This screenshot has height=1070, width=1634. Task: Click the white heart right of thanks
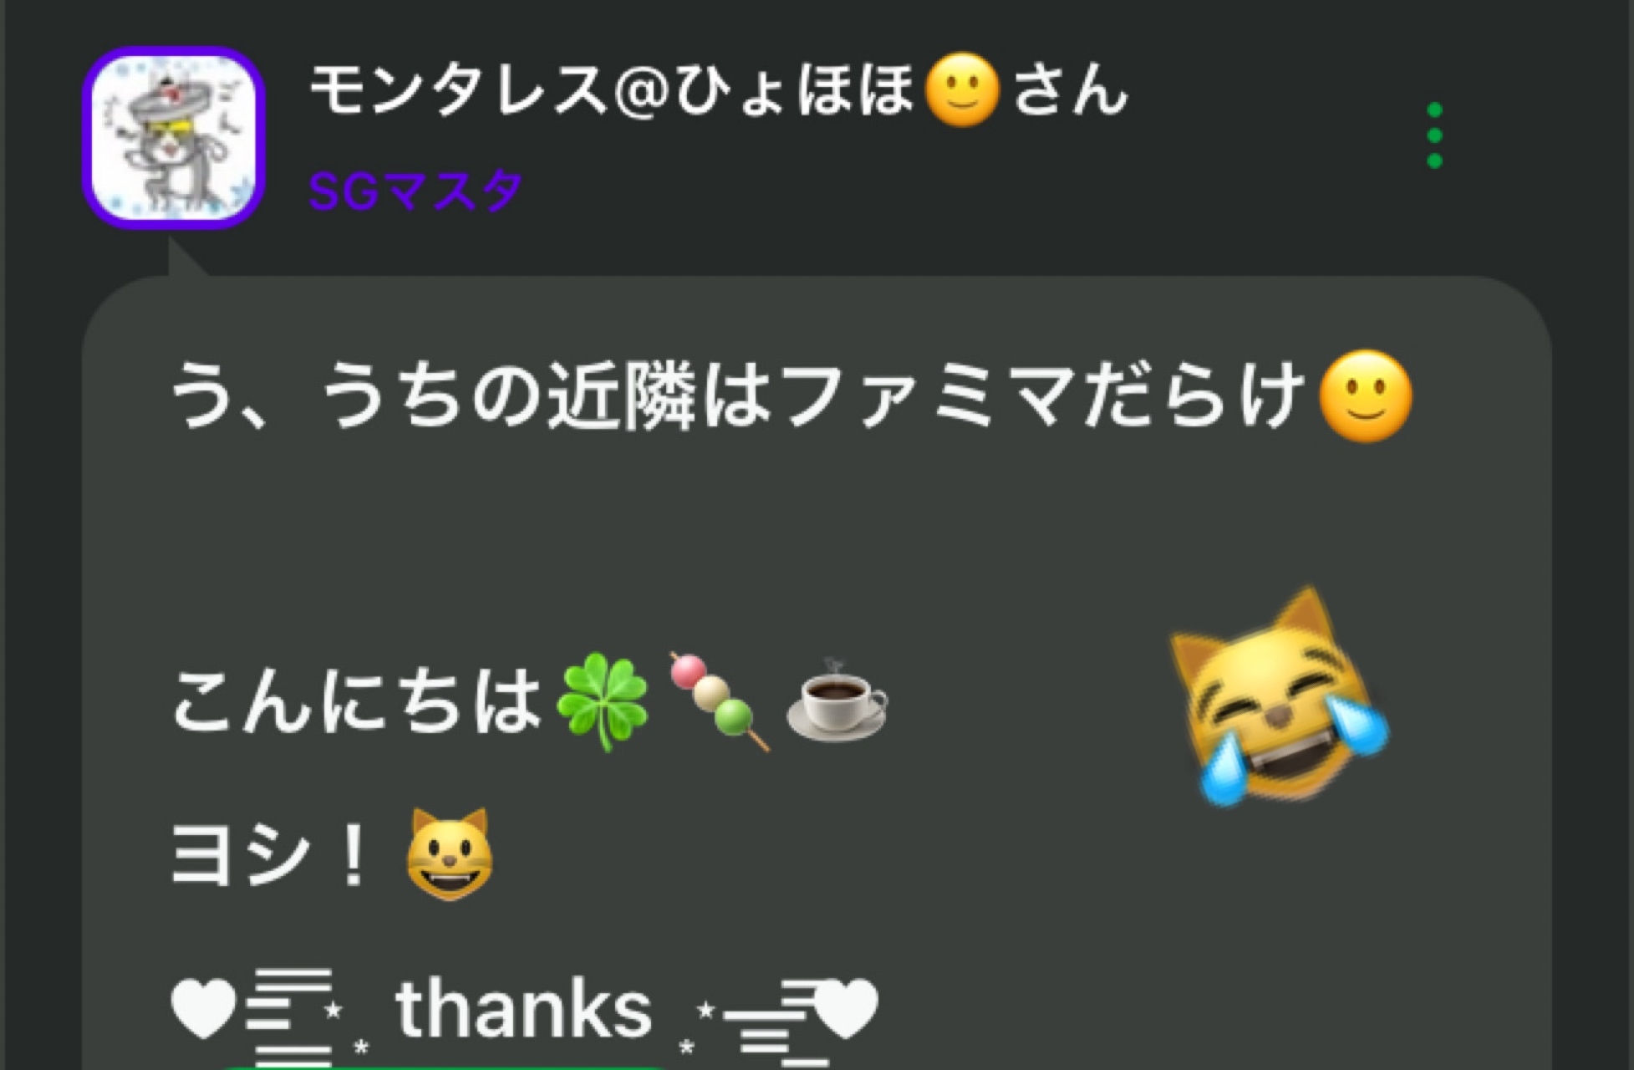(x=847, y=1008)
